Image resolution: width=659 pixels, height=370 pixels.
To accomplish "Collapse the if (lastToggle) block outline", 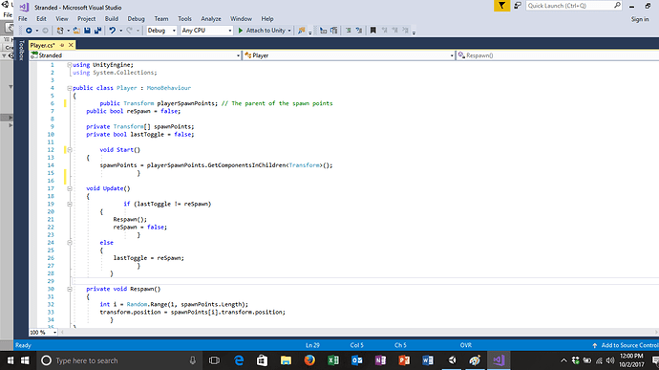I will 70,205.
